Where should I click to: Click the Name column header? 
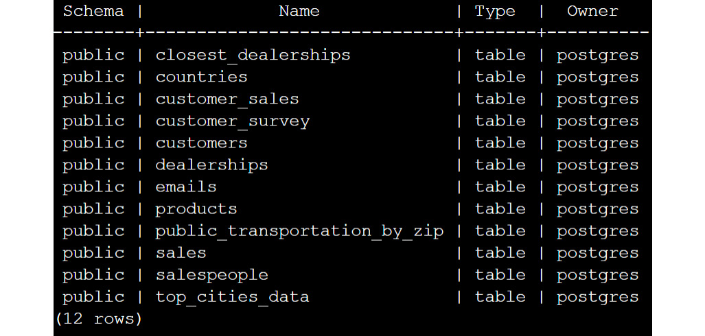299,11
